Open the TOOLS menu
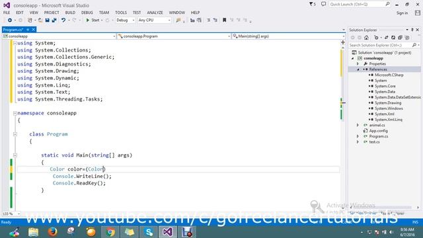 120,13
